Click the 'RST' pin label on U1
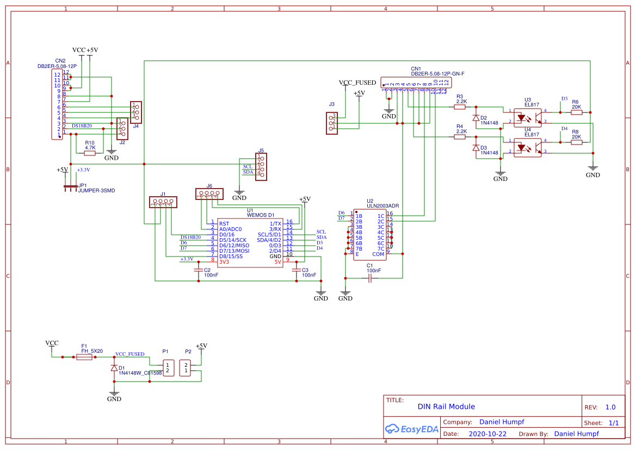The width and height of the screenshot is (636, 450). 224,223
